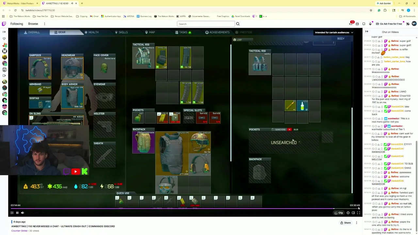This screenshot has height=235, width=418.
Task: Bookmark this page with star icon
Action: 371,10
